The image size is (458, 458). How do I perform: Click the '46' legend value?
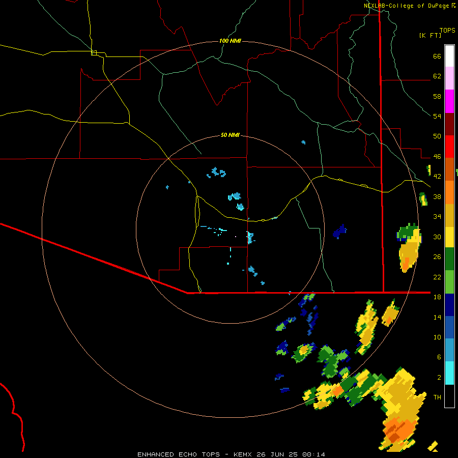click(437, 157)
